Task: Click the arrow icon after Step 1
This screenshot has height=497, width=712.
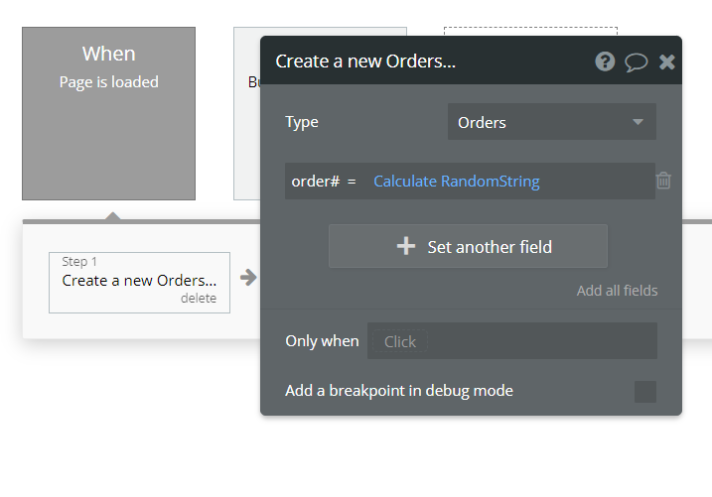Action: [x=248, y=278]
